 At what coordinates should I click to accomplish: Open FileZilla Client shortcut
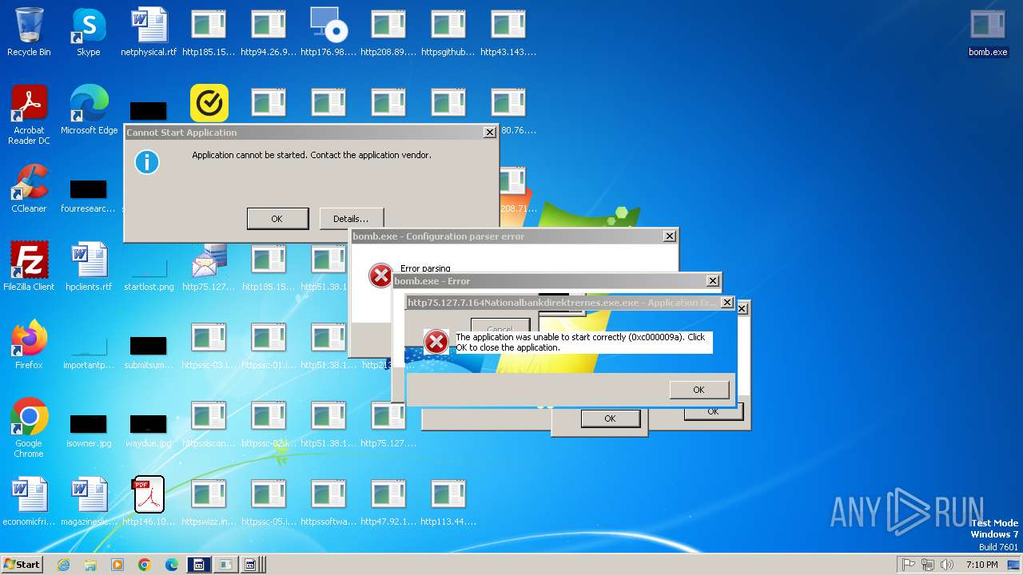pyautogui.click(x=29, y=267)
